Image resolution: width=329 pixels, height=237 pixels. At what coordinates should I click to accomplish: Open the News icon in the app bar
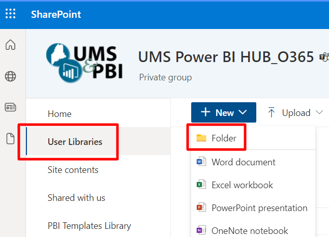click(x=11, y=107)
